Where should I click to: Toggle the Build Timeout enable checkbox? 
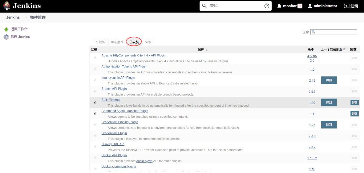coord(95,102)
